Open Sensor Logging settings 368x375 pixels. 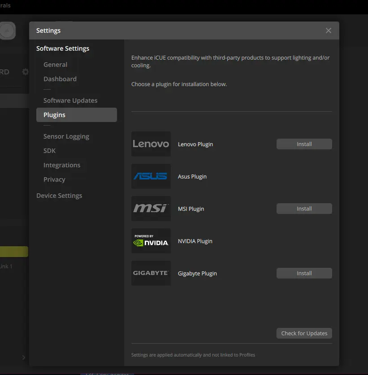click(66, 136)
